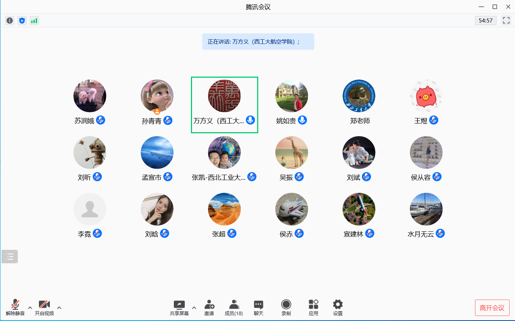This screenshot has height=321, width=515.
Task: Click the blue security shield icon
Action: 22,21
